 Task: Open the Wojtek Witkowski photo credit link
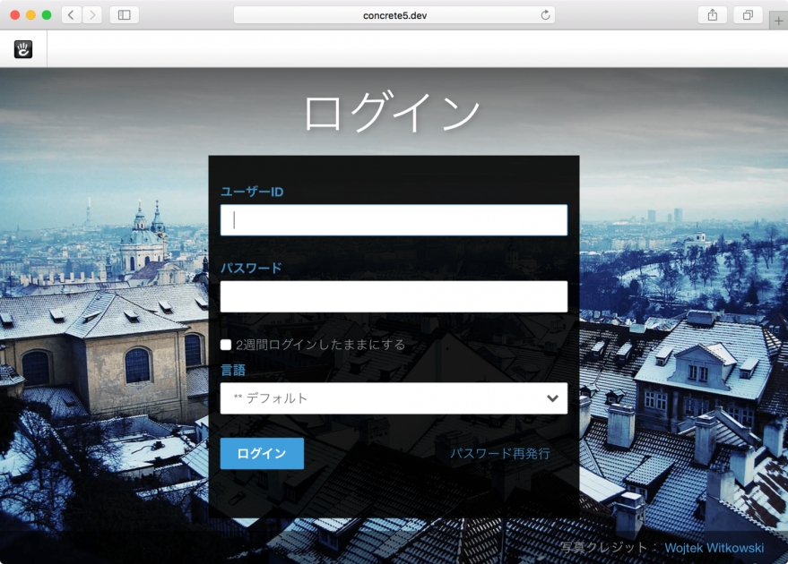[x=714, y=548]
